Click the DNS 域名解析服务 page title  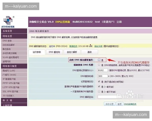pyautogui.click(x=39, y=31)
